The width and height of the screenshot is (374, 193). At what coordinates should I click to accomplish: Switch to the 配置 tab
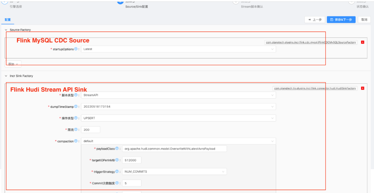8,20
